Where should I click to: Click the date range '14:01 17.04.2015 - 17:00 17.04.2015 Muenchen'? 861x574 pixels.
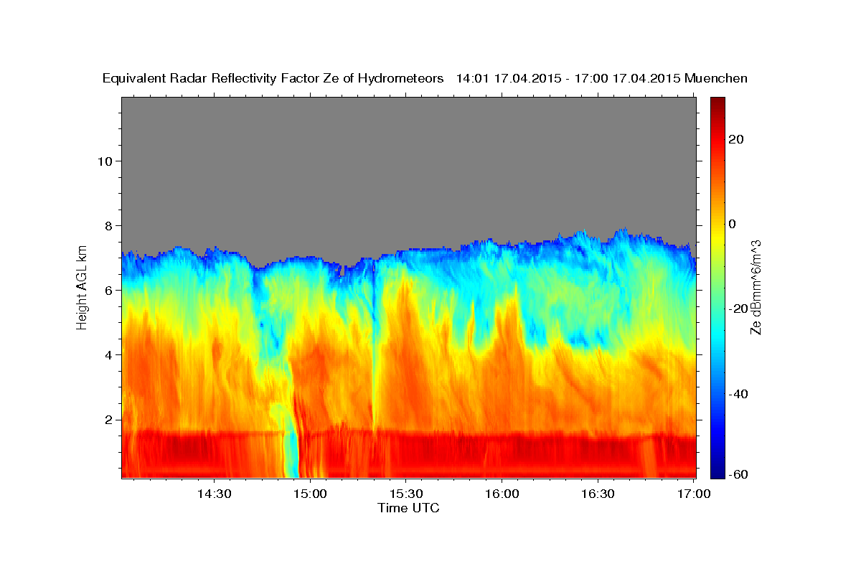click(602, 78)
